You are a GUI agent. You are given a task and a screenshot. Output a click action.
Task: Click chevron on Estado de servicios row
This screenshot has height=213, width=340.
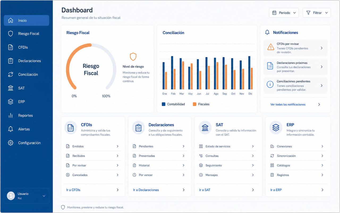coord(253,146)
